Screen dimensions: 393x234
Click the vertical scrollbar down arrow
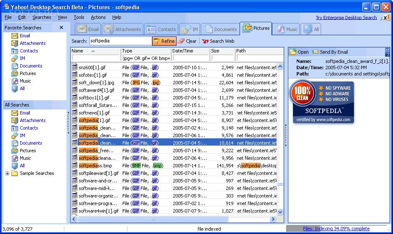click(x=280, y=211)
